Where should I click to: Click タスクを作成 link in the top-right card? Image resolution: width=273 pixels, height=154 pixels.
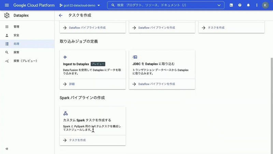[x=216, y=28]
